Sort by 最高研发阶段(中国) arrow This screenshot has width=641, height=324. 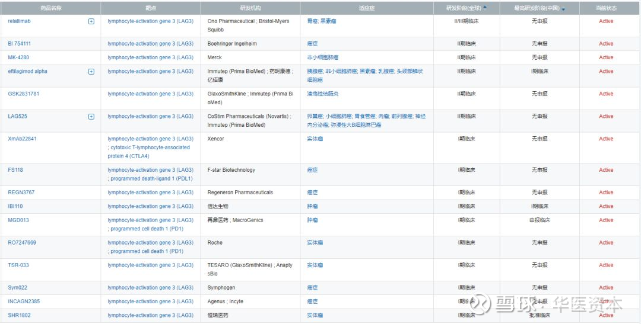(x=563, y=9)
